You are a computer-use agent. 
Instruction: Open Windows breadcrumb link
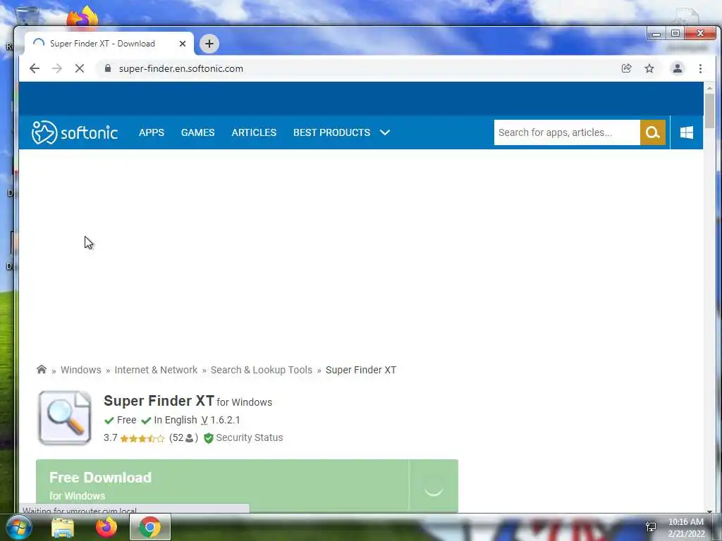(x=80, y=370)
